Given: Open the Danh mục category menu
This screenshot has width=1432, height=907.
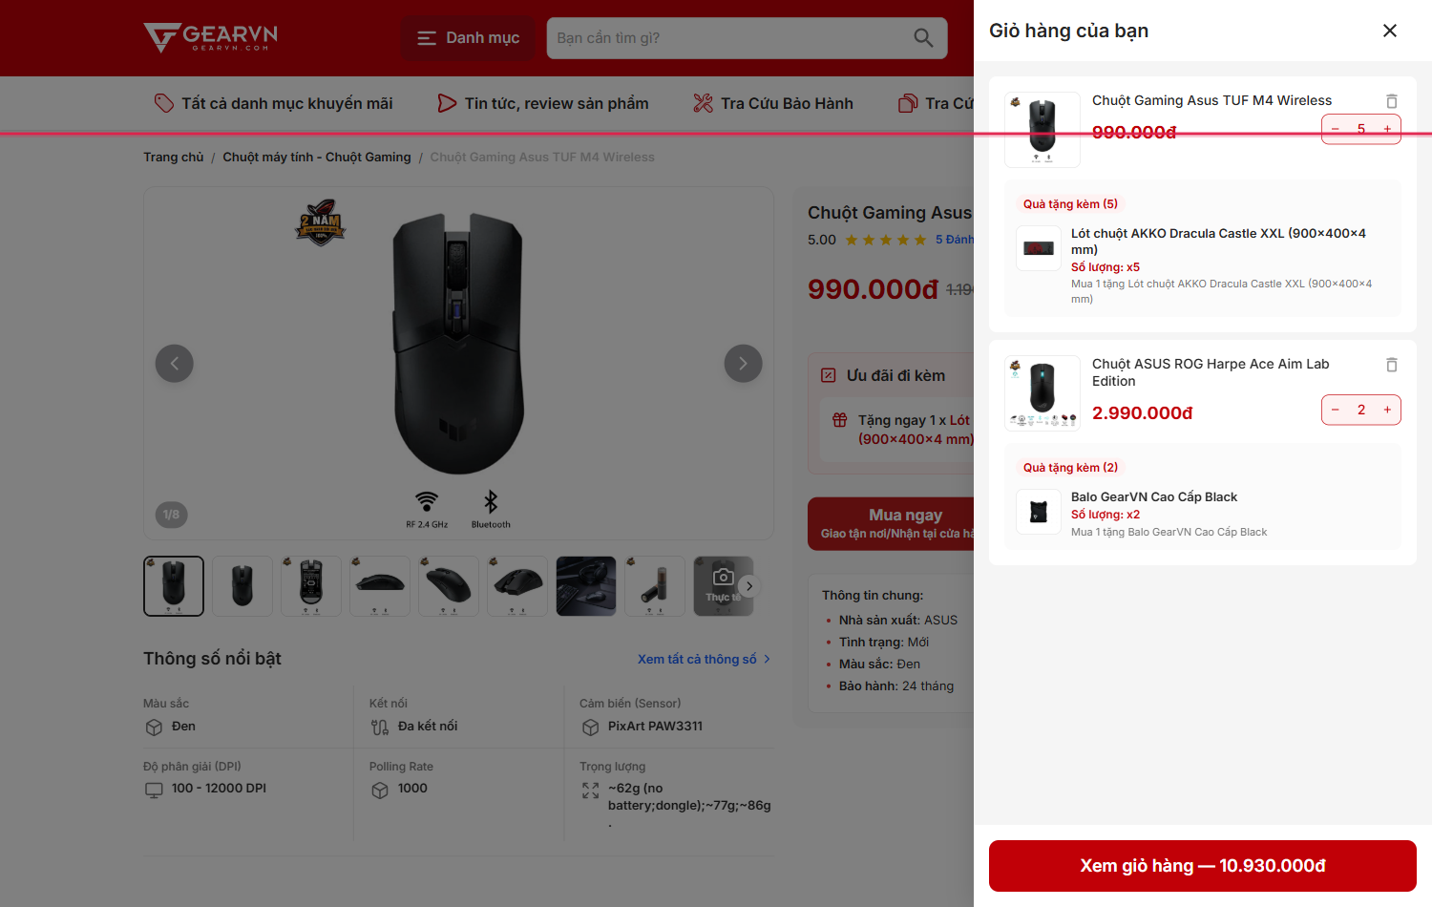Looking at the screenshot, I should point(468,38).
